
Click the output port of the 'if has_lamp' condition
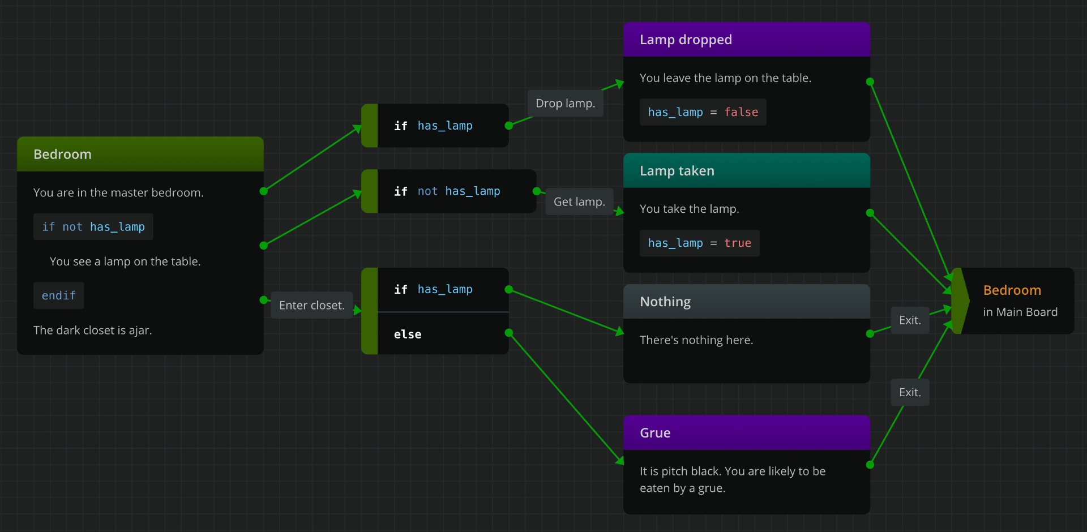[509, 126]
